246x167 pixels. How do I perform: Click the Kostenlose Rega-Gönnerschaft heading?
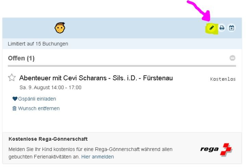tap(48, 139)
